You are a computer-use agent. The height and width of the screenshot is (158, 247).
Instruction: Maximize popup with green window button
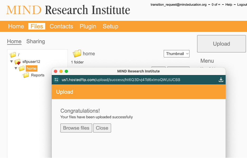coord(66,71)
